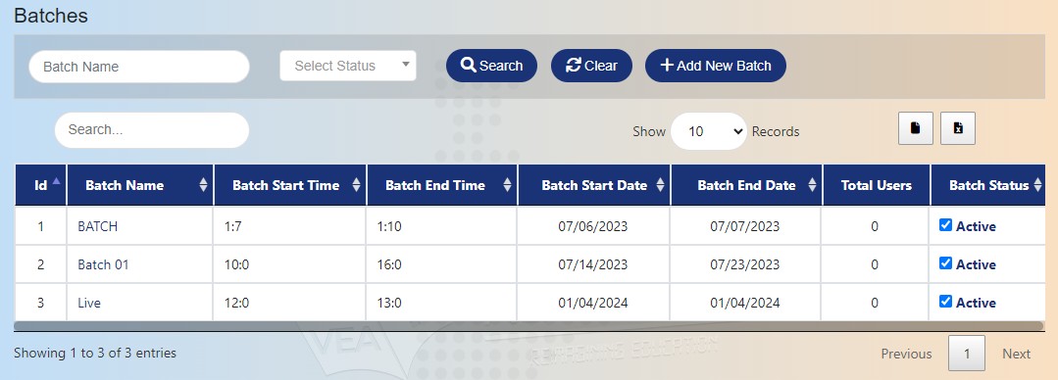Open the Show 10 Records dropdown
The image size is (1058, 380).
[x=709, y=131]
